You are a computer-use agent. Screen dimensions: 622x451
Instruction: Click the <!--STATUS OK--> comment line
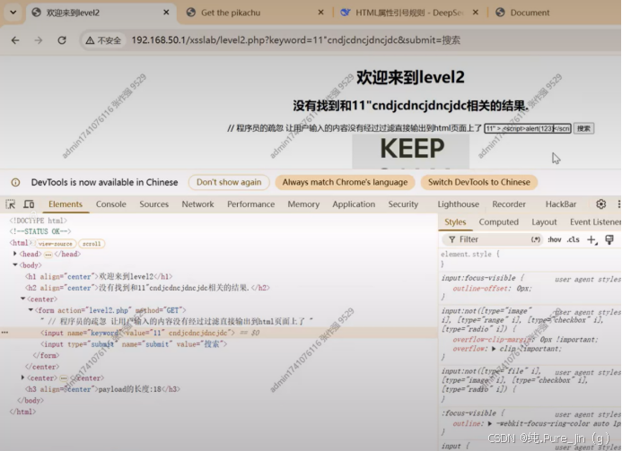(x=40, y=231)
